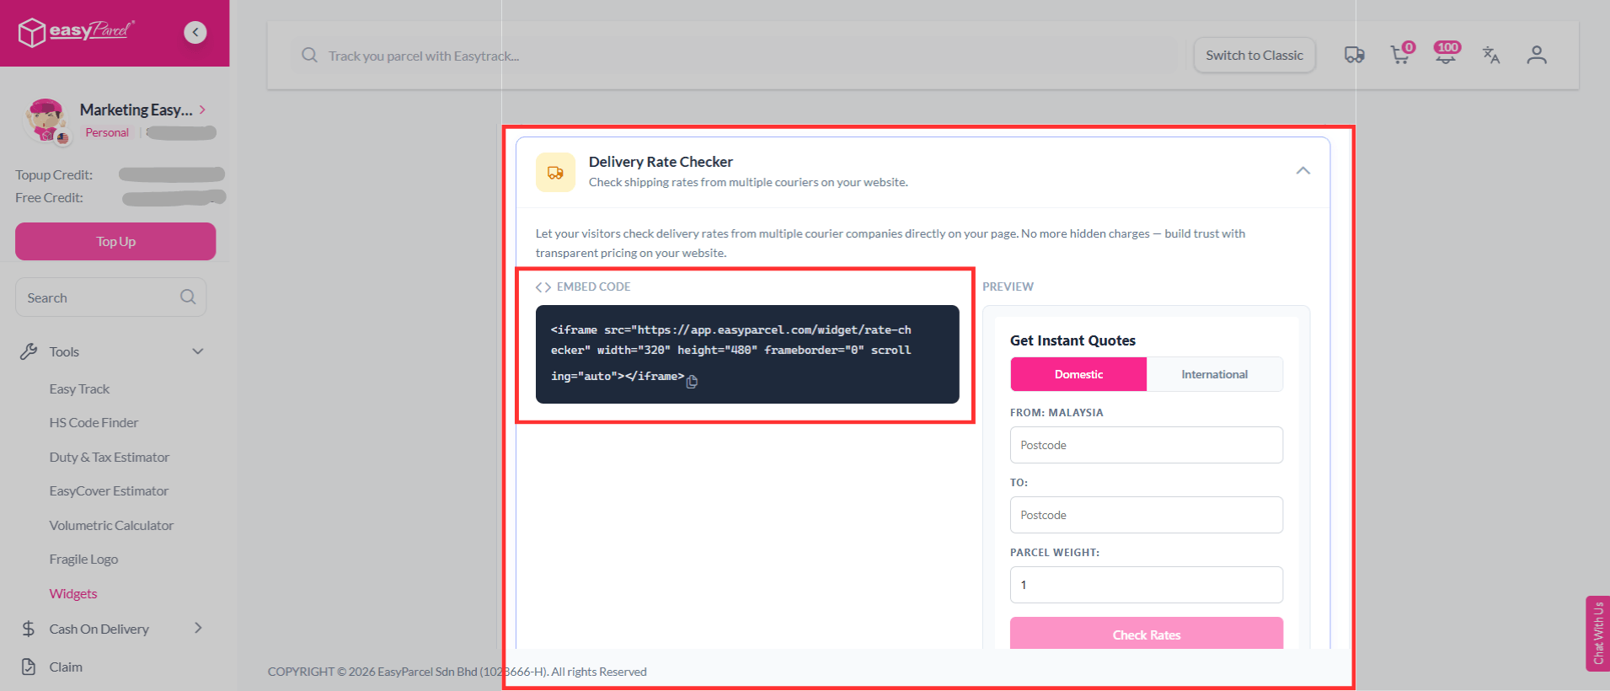
Task: Collapse the Delivery Rate Checker panel
Action: coord(1303,170)
